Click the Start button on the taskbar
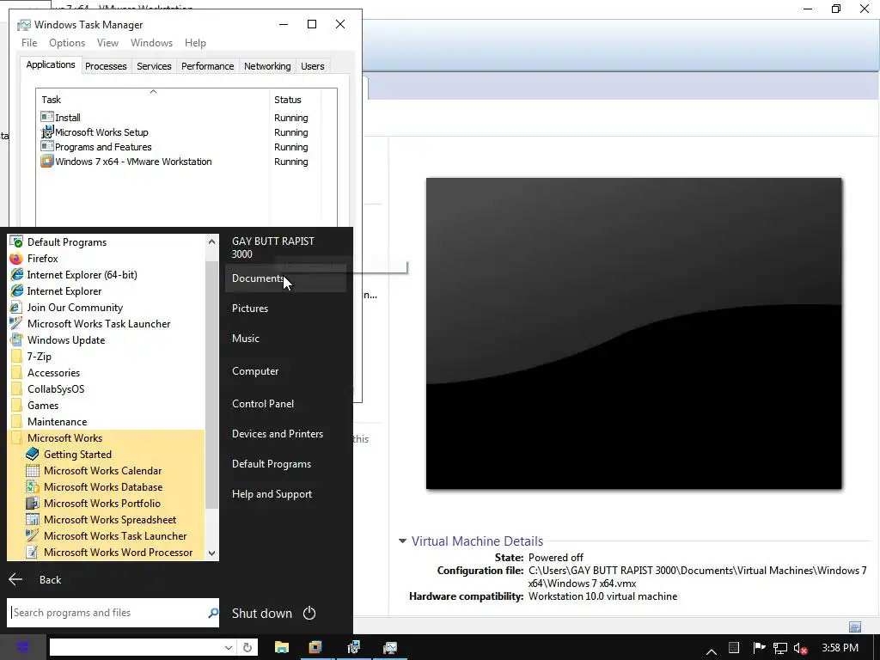Screen dimensions: 880x660 (x=22, y=647)
